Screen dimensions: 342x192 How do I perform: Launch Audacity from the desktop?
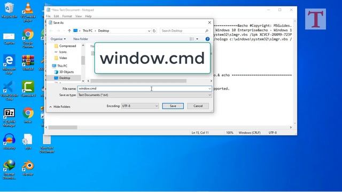click(x=9, y=141)
